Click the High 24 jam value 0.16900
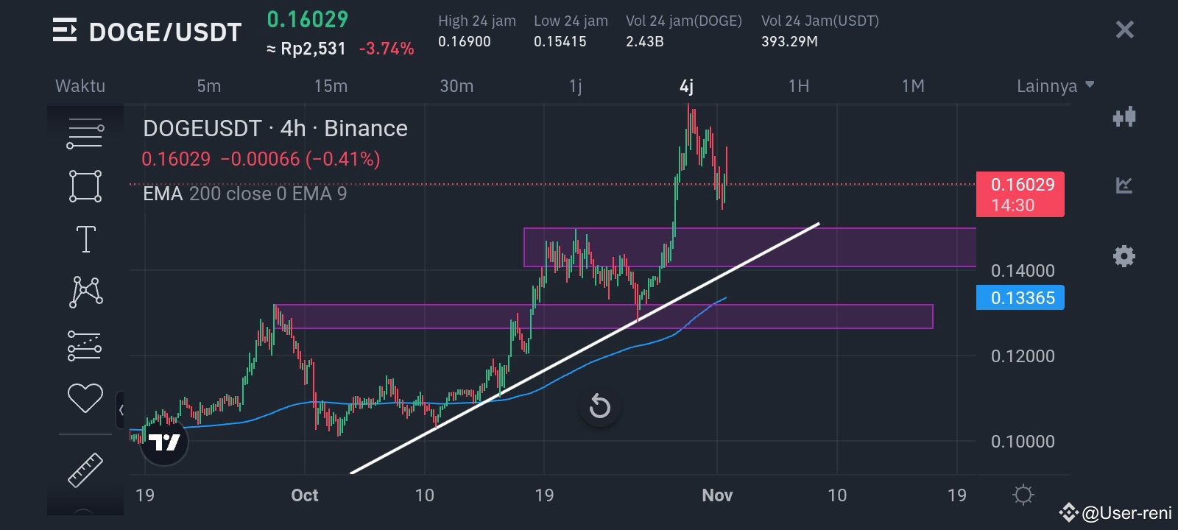This screenshot has height=530, width=1178. [x=464, y=41]
